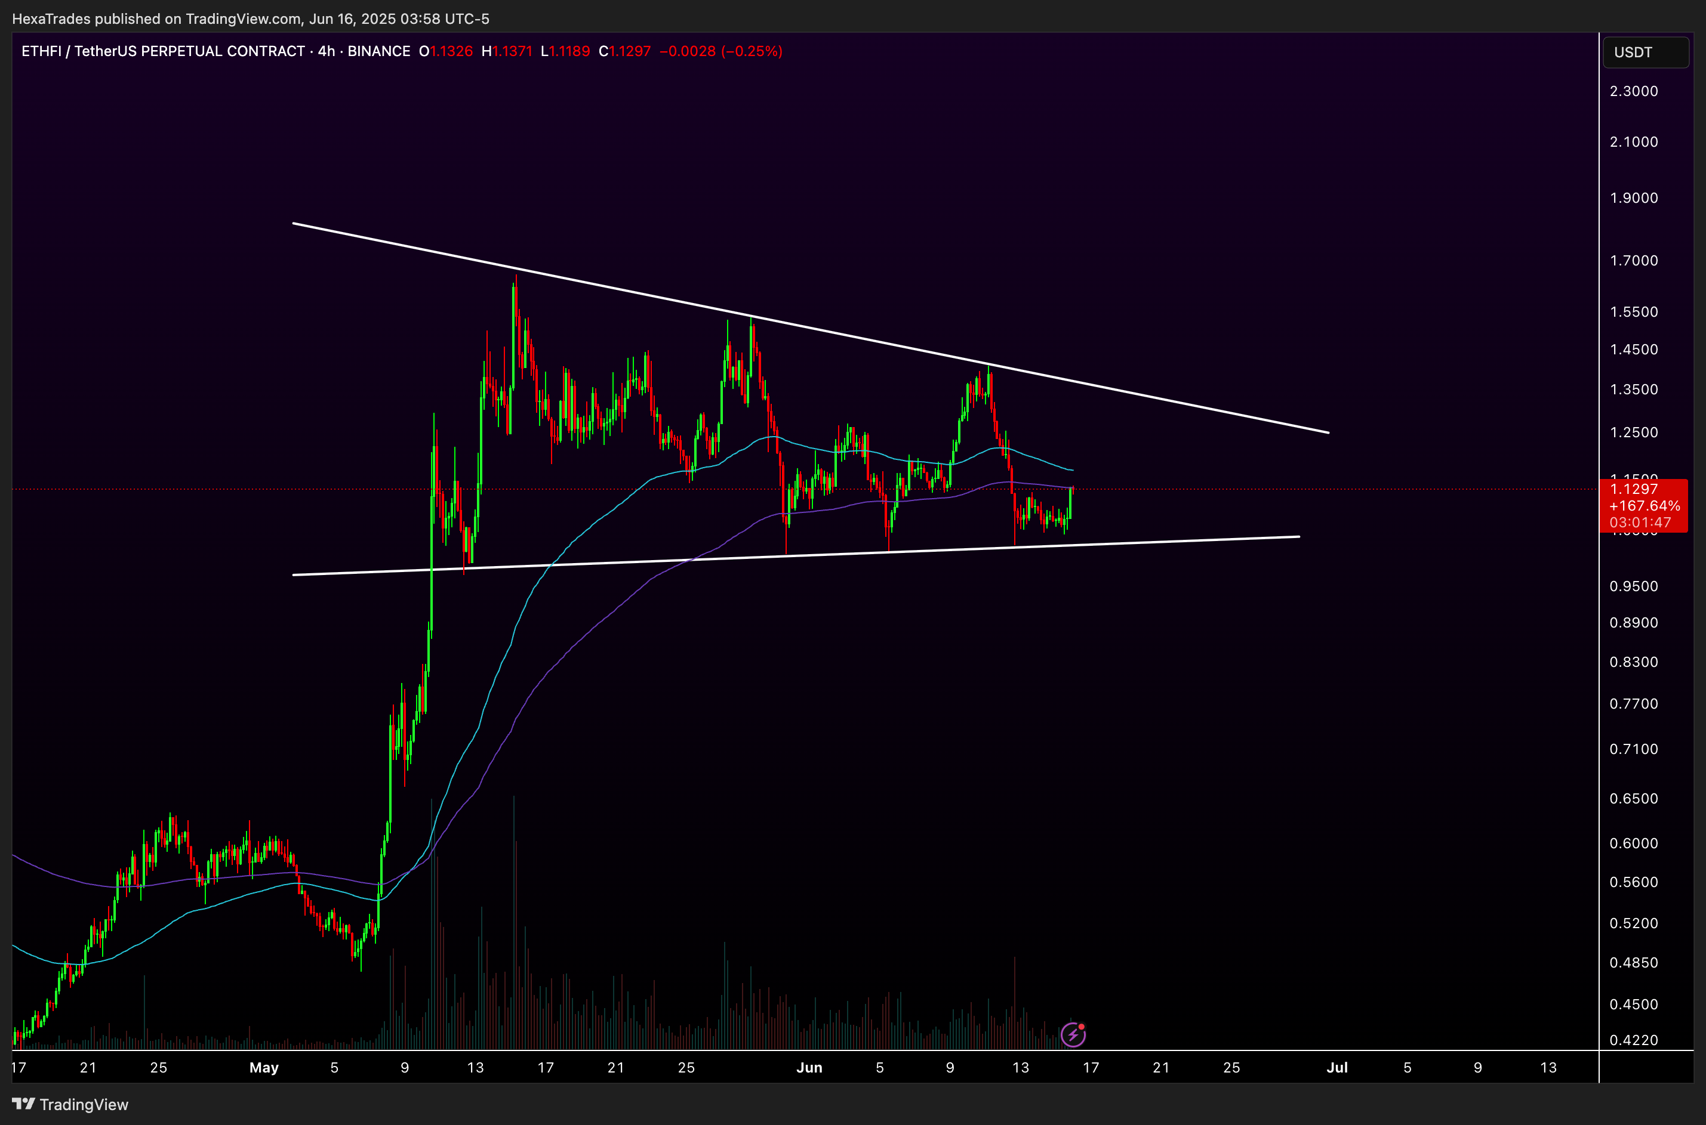This screenshot has height=1125, width=1706.
Task: Click the 0.8300 price axis label
Action: (1634, 662)
